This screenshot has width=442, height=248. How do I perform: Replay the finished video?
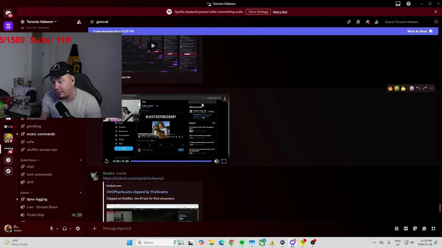[107, 161]
